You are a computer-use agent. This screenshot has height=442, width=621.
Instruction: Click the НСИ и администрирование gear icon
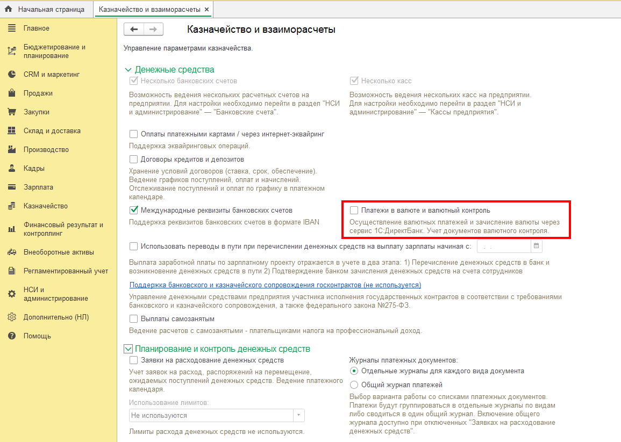(x=12, y=294)
